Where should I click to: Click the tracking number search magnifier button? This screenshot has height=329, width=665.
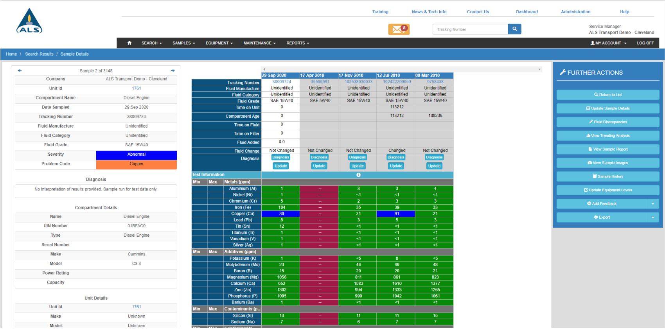pyautogui.click(x=514, y=29)
